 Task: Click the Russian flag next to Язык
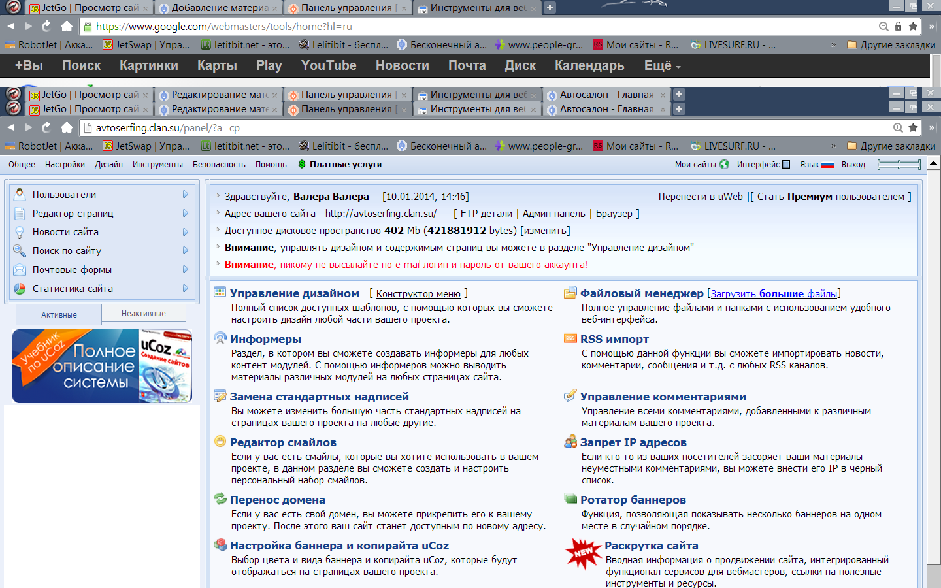click(x=828, y=165)
